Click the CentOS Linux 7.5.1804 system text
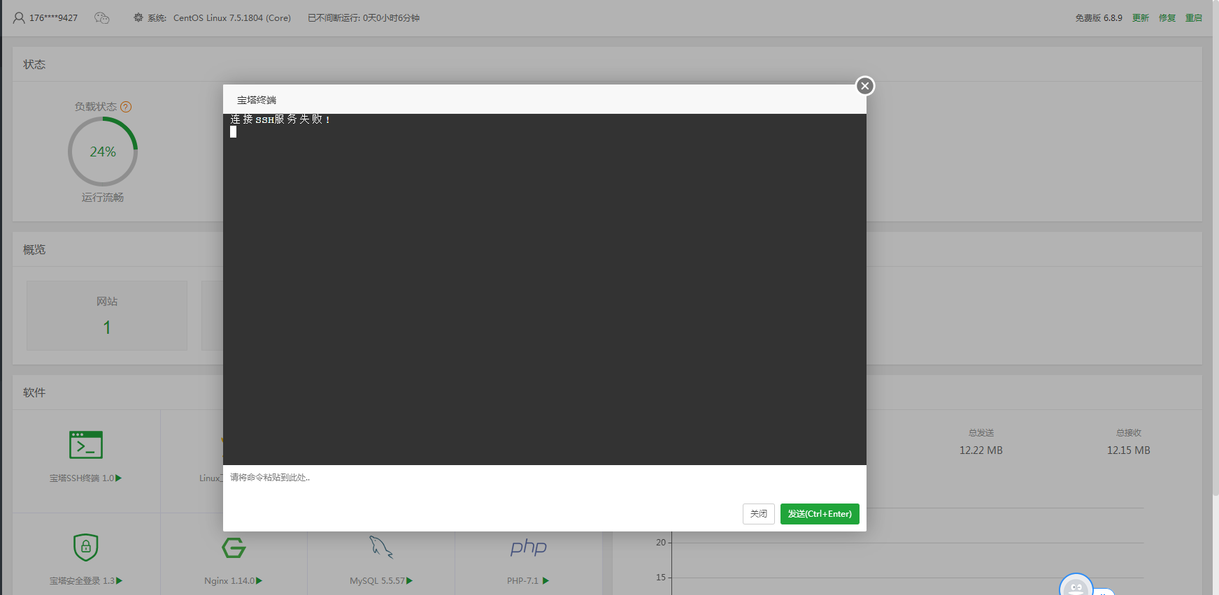The width and height of the screenshot is (1219, 595). coord(232,18)
